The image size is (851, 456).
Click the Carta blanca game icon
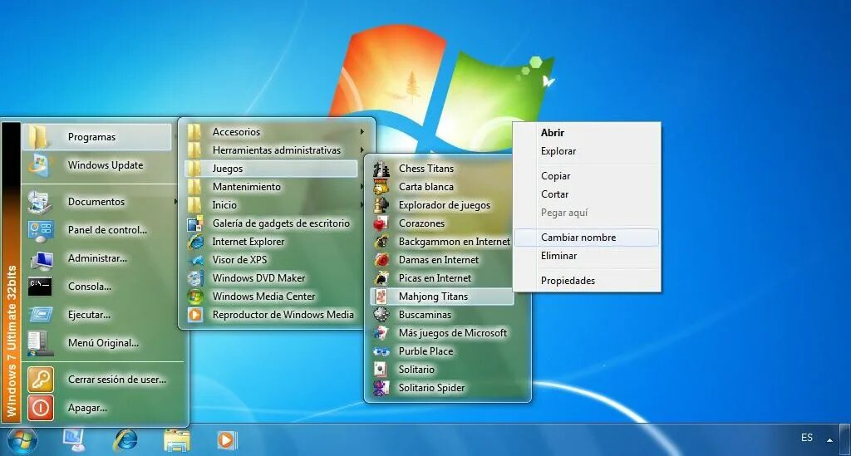(x=381, y=187)
